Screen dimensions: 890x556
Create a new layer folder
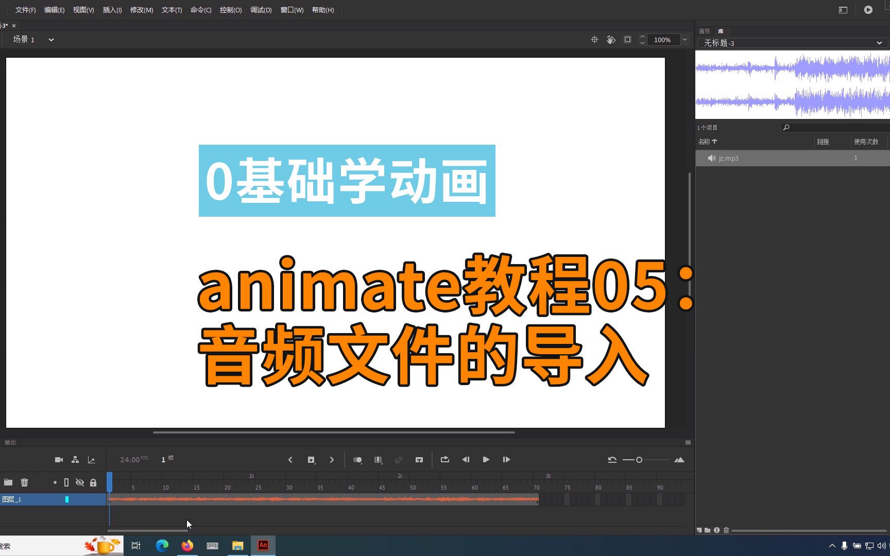pos(8,482)
